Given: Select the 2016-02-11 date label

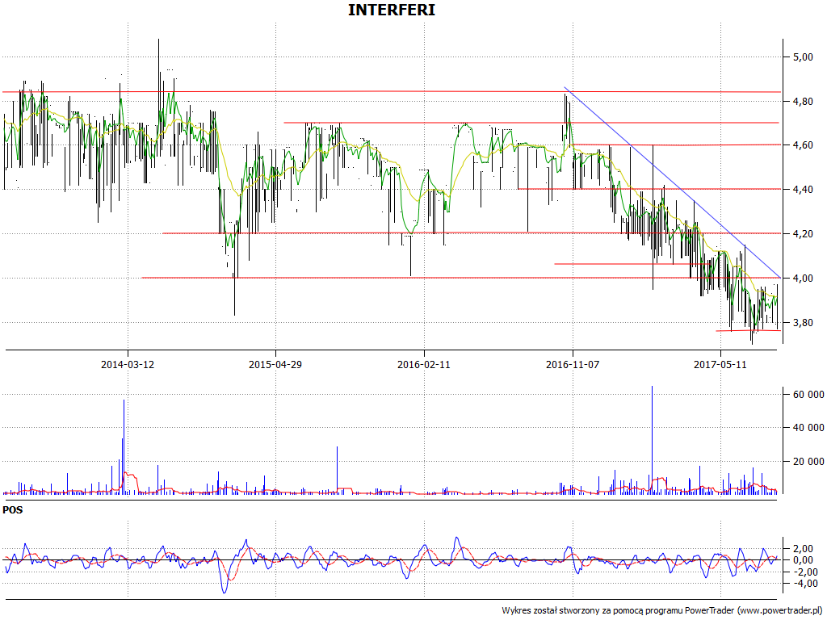Looking at the screenshot, I should pyautogui.click(x=424, y=364).
